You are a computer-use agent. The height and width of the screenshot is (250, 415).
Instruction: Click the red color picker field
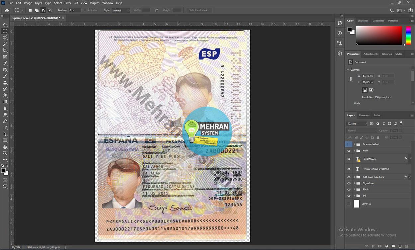point(379,35)
